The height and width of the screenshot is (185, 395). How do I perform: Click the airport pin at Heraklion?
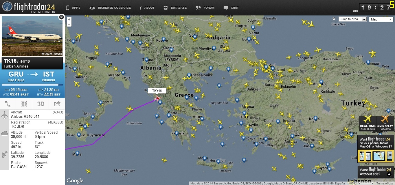coord(218,161)
